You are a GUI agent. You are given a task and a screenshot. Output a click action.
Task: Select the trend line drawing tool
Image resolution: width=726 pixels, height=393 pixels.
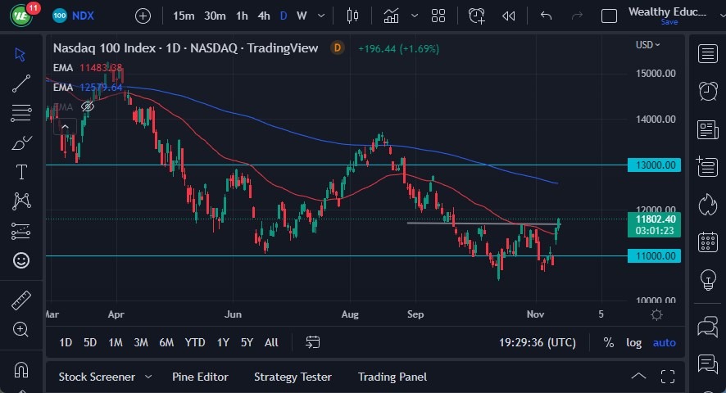21,83
